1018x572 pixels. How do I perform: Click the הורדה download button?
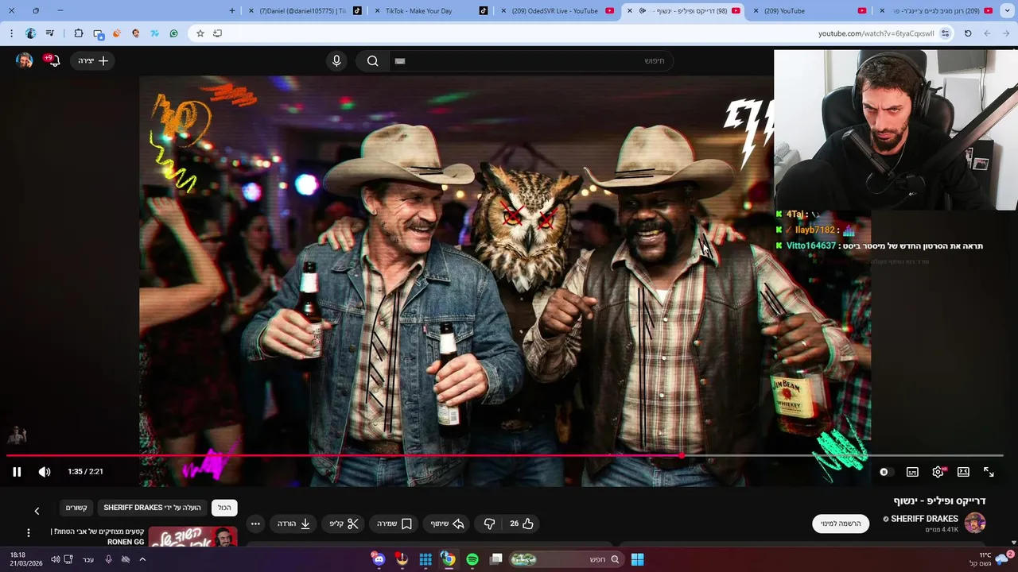click(293, 524)
